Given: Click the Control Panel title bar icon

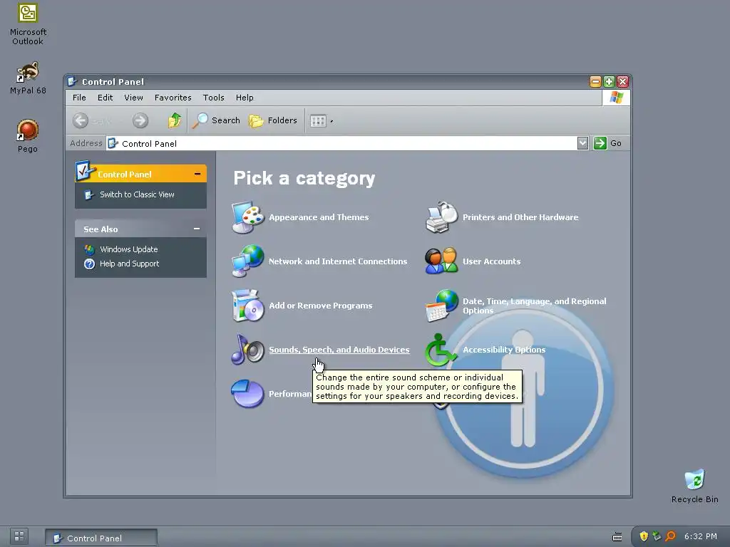Looking at the screenshot, I should tap(72, 82).
